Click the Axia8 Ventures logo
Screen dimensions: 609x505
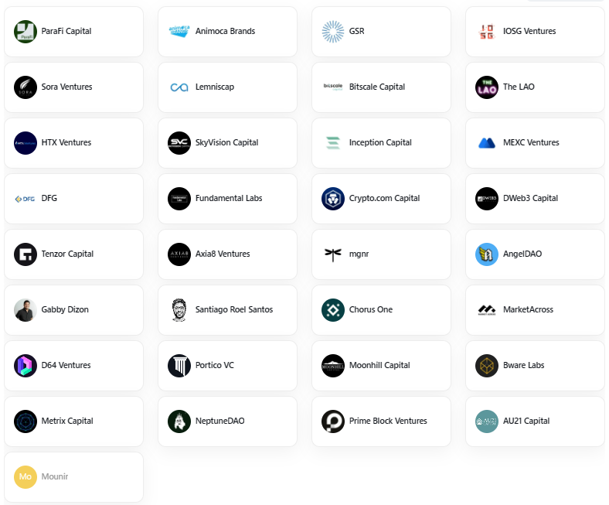(x=179, y=254)
